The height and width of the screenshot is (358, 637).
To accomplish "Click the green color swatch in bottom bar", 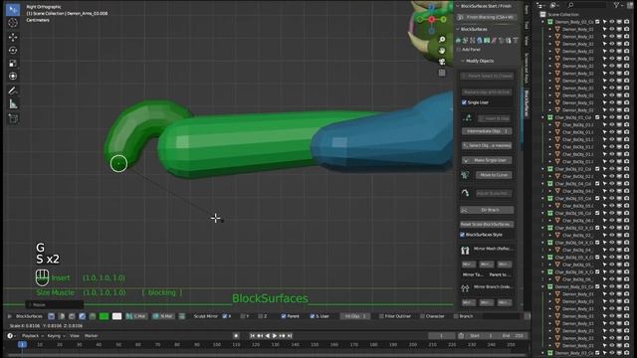I will (x=104, y=316).
